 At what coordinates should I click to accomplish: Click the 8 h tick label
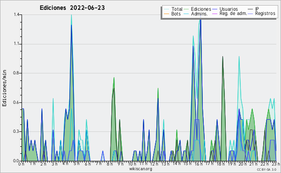pyautogui.click(x=110, y=164)
